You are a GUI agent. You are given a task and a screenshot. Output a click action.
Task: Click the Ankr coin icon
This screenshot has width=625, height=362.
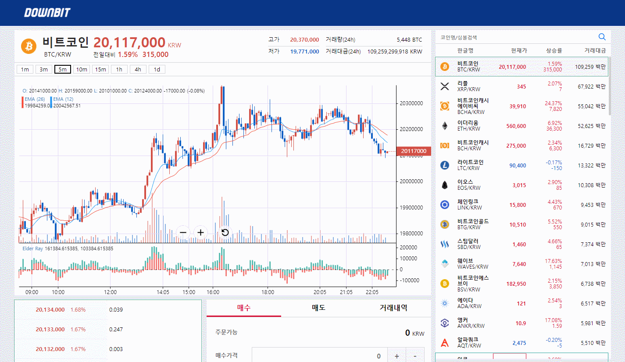point(445,323)
